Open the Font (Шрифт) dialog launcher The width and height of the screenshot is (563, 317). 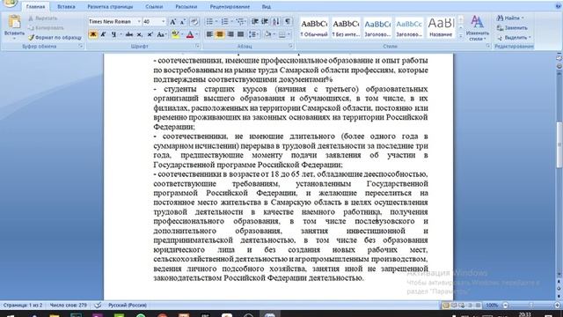tap(197, 47)
